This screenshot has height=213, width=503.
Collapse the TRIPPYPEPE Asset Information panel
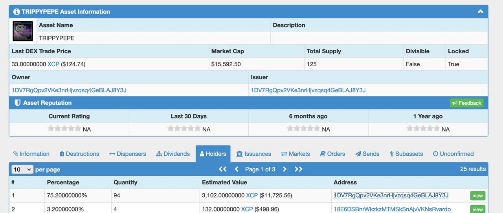tap(480, 11)
